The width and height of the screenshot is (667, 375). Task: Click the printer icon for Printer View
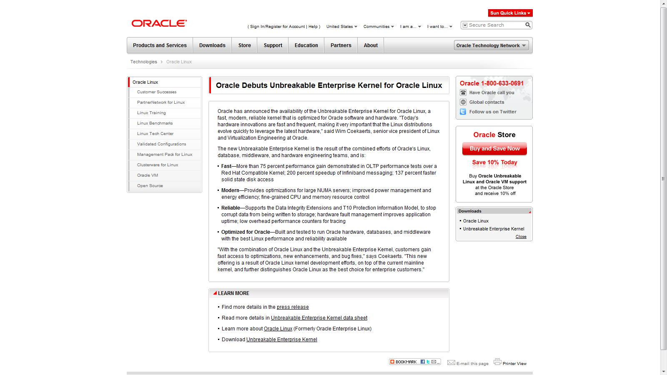[497, 362]
